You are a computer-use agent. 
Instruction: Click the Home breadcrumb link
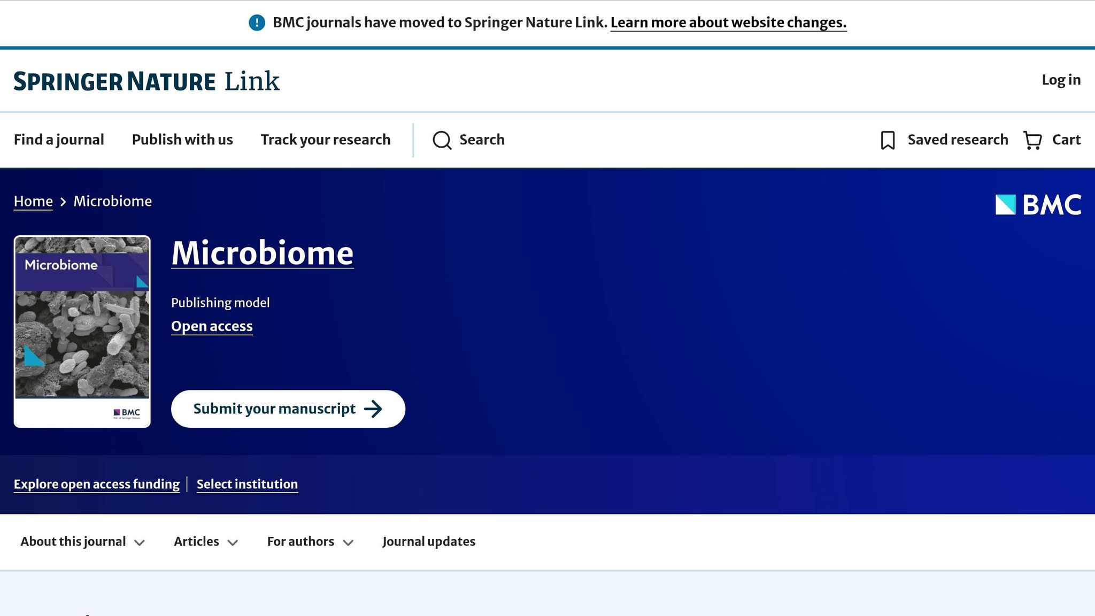[33, 201]
